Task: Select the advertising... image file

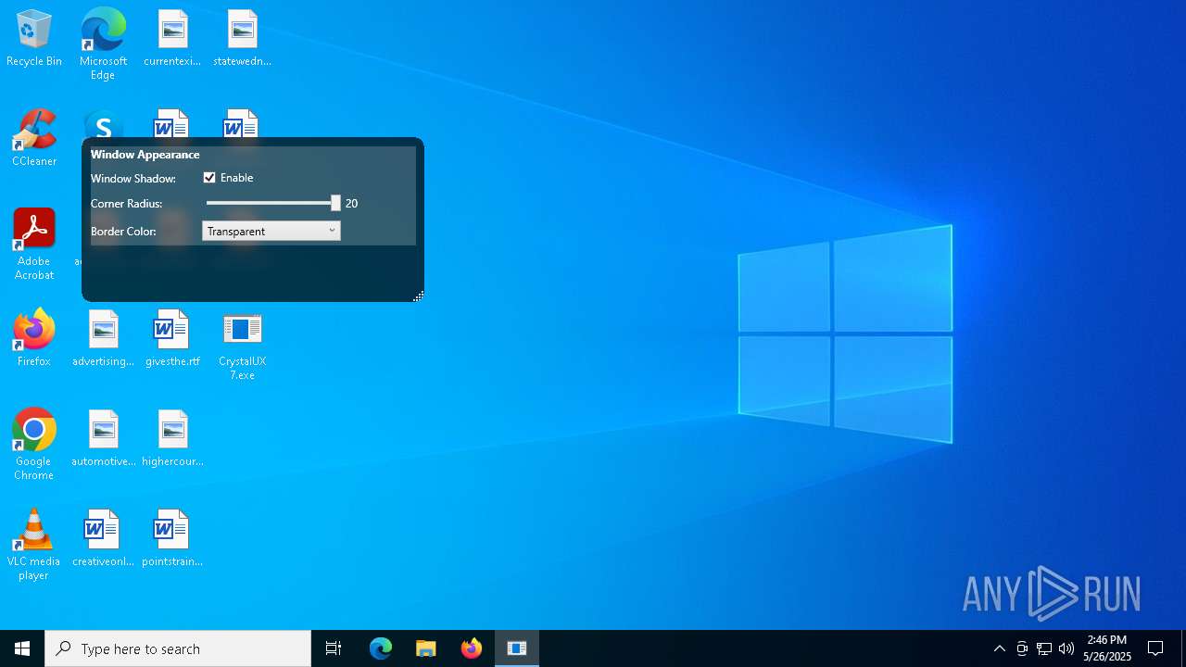Action: tap(103, 338)
